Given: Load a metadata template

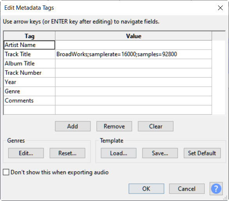Looking at the screenshot, I should pos(119,153).
